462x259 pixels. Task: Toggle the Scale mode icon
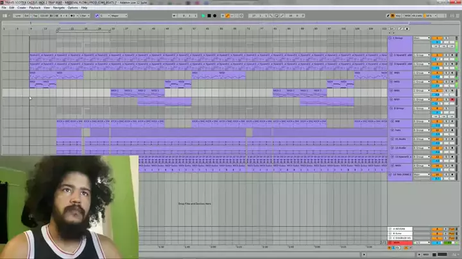[98, 15]
